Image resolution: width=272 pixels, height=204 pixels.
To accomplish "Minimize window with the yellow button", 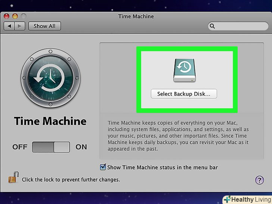I will pyautogui.click(x=15, y=16).
